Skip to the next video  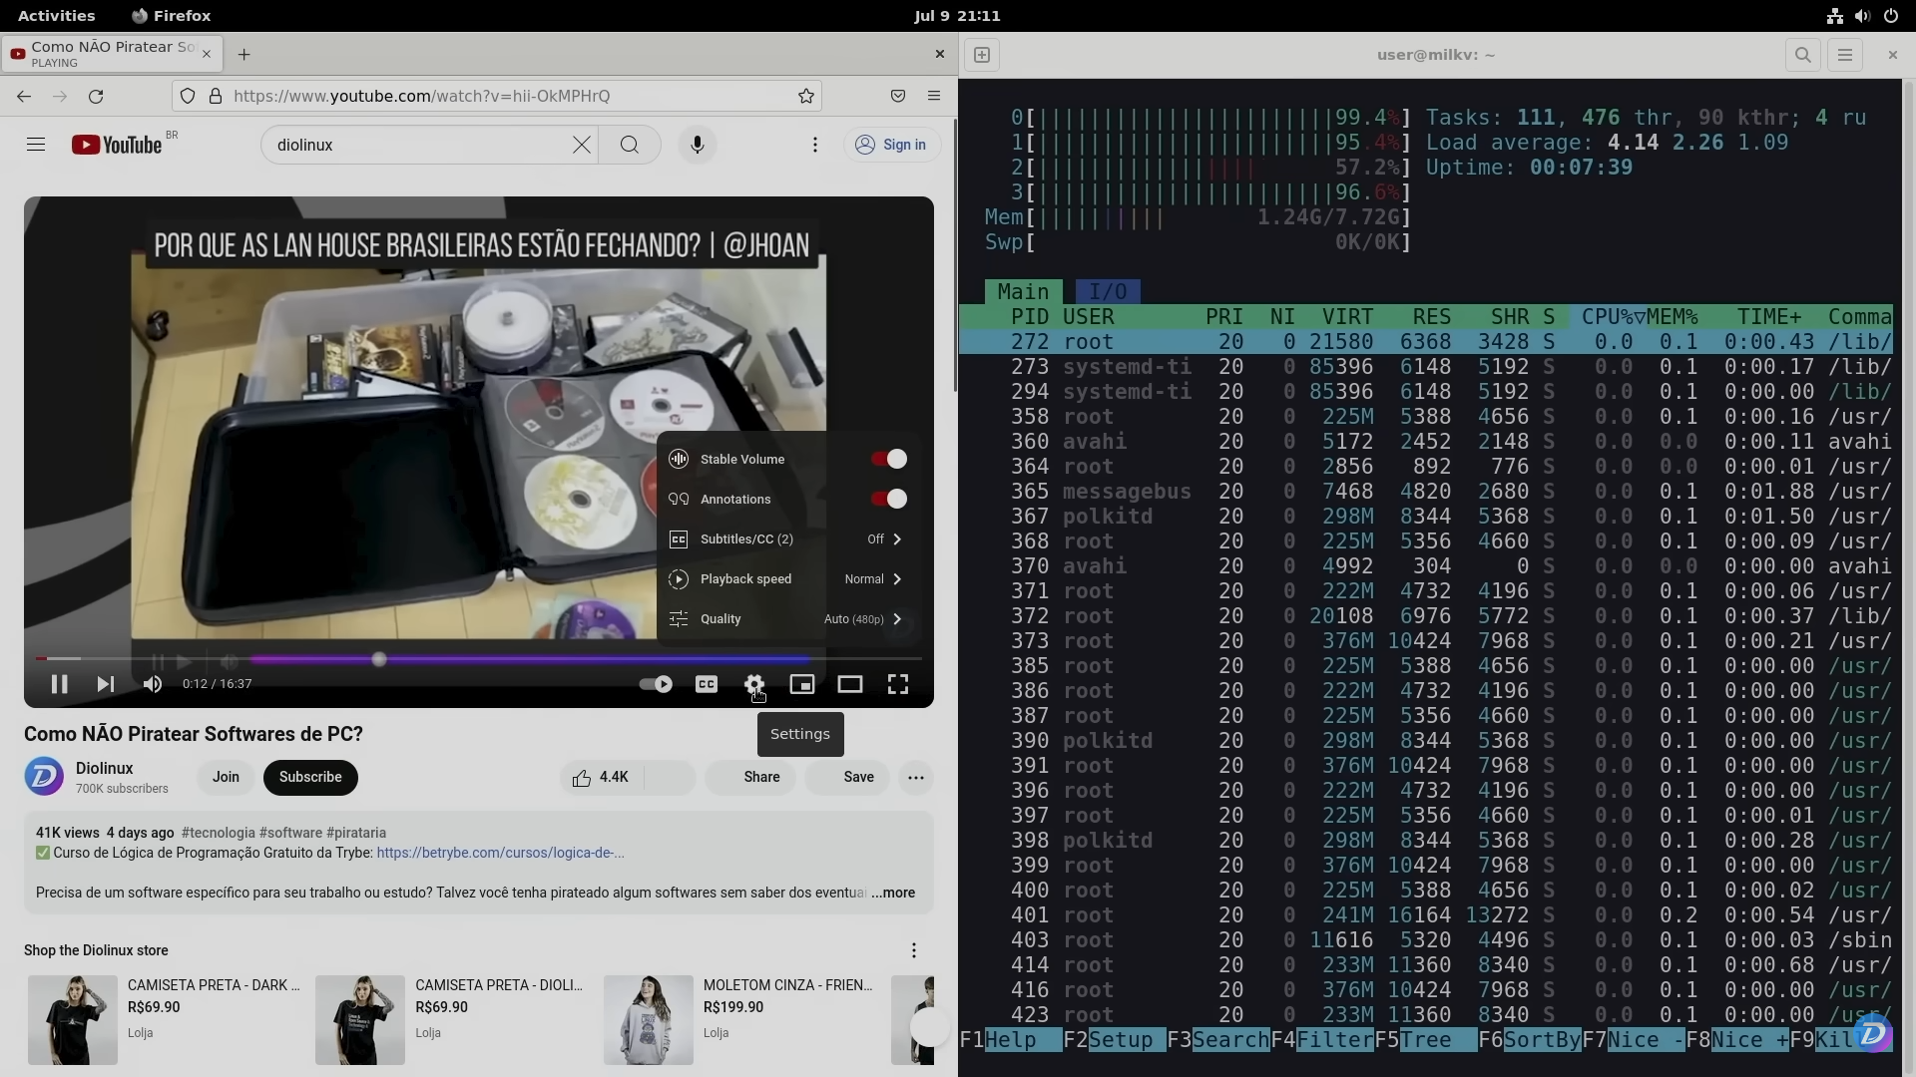coord(105,684)
